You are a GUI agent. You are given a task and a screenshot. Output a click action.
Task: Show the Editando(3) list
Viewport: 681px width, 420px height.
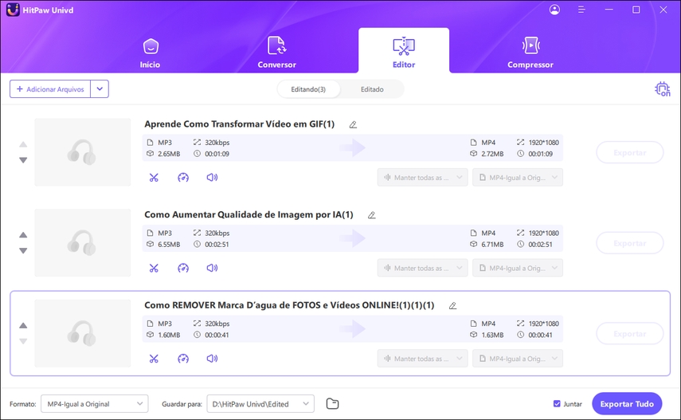point(308,89)
